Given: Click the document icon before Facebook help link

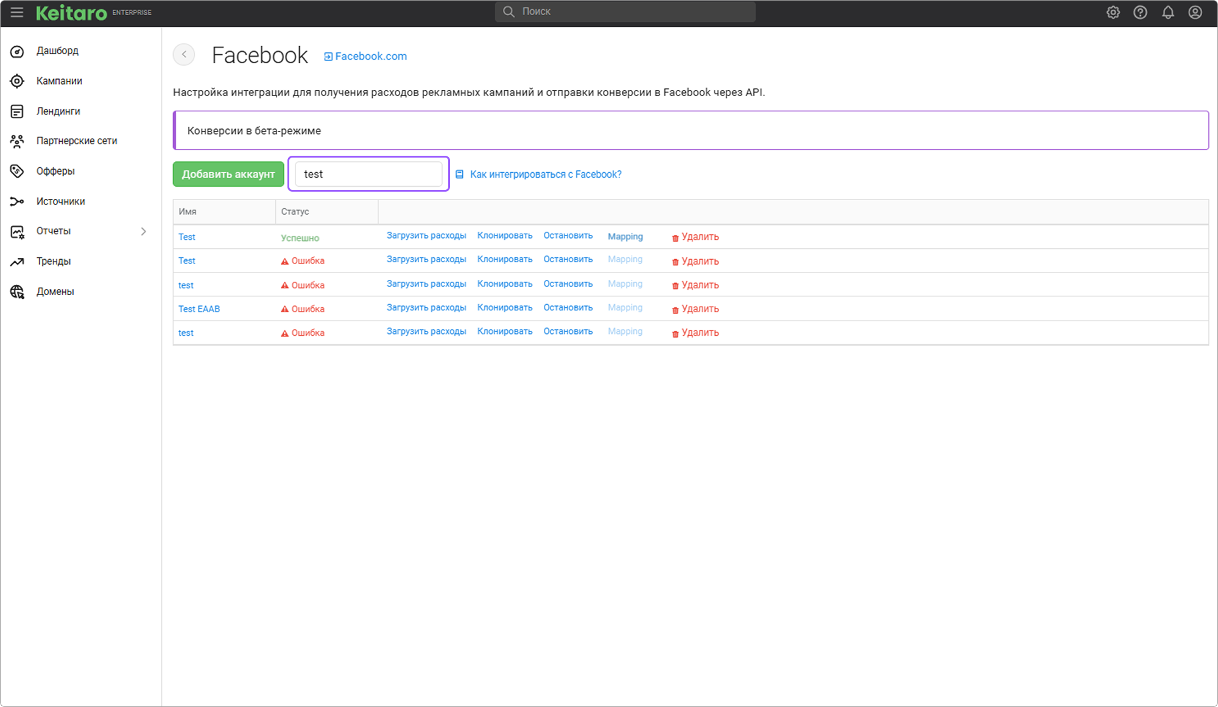Looking at the screenshot, I should tap(460, 175).
